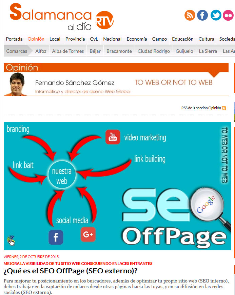
Task: Open the Flickr icon in header
Action: tap(228, 15)
